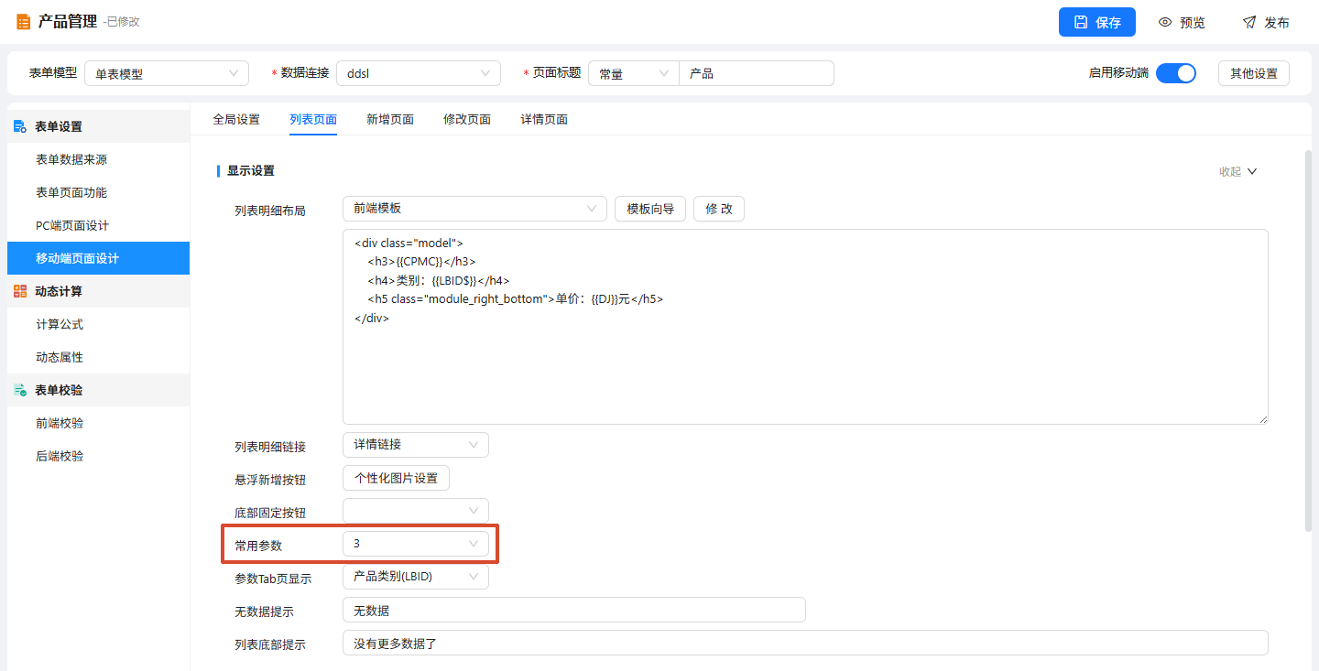
Task: Click the 表单设置 group header
Action: click(98, 126)
